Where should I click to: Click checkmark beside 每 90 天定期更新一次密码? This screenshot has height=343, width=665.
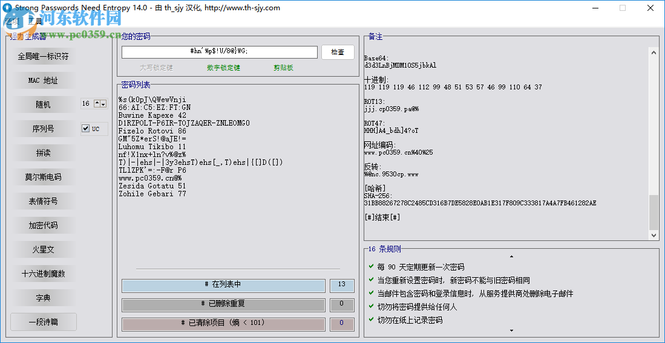(x=372, y=267)
